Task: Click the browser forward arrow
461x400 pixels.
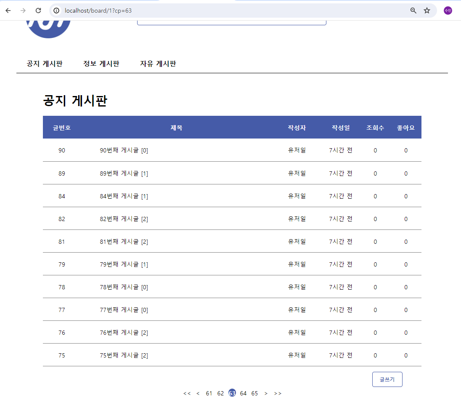Action: point(23,11)
